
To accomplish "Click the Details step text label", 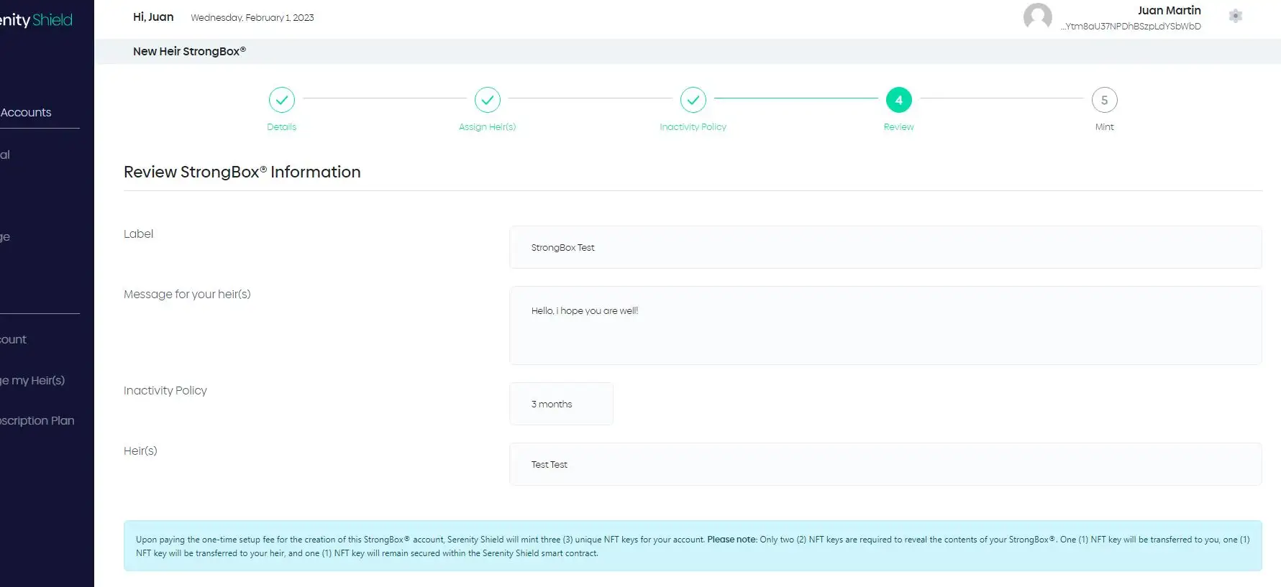I will 281,127.
